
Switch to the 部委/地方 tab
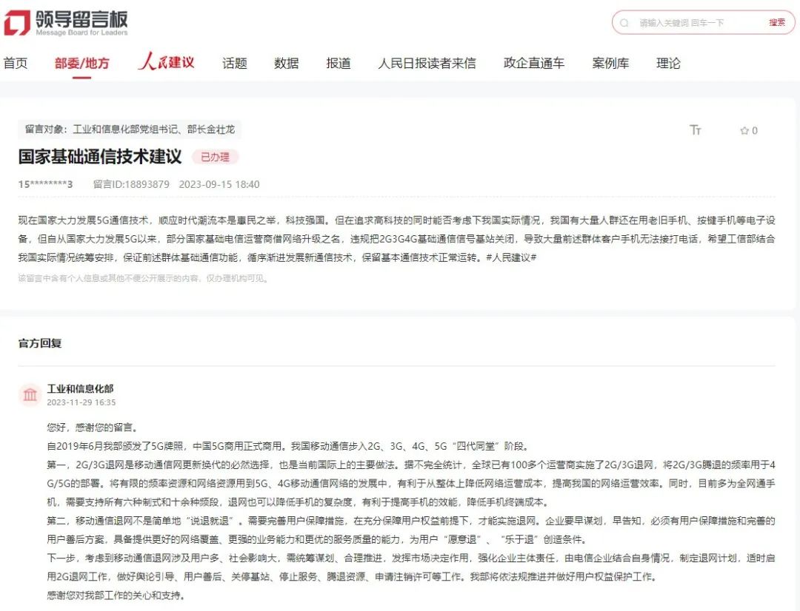81,63
